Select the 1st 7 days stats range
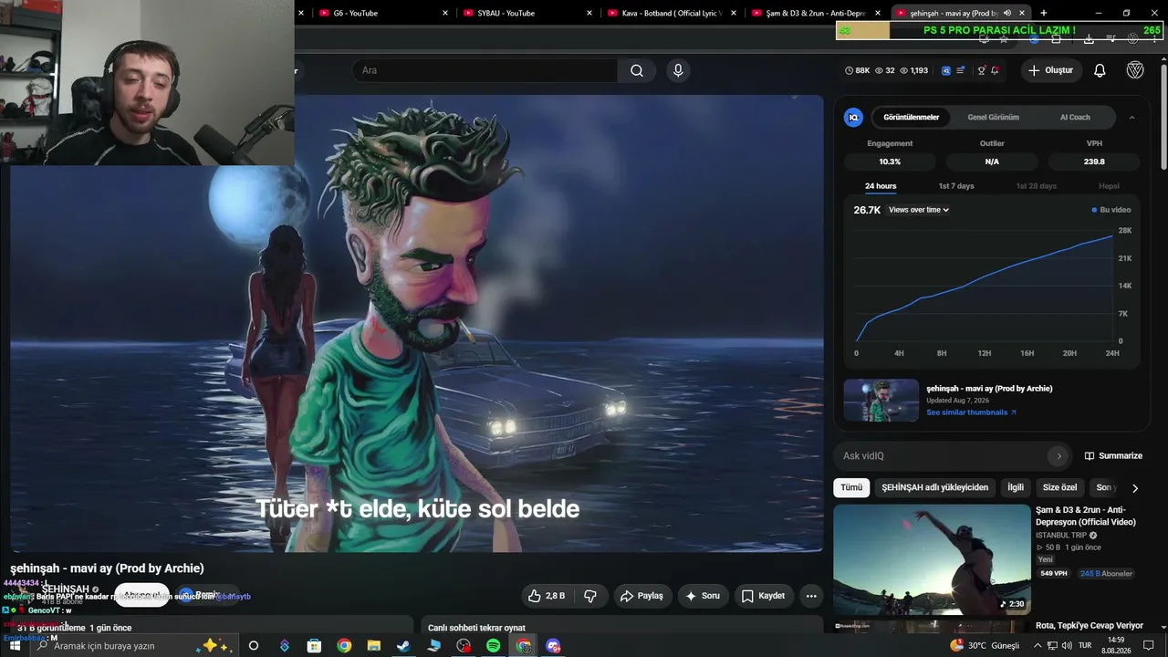The image size is (1168, 657). 956,186
